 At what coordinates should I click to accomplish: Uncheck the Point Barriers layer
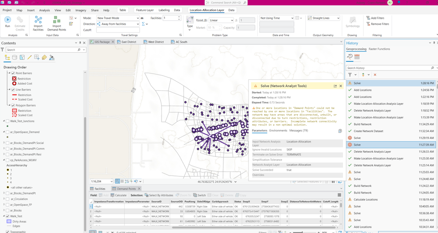[13, 73]
